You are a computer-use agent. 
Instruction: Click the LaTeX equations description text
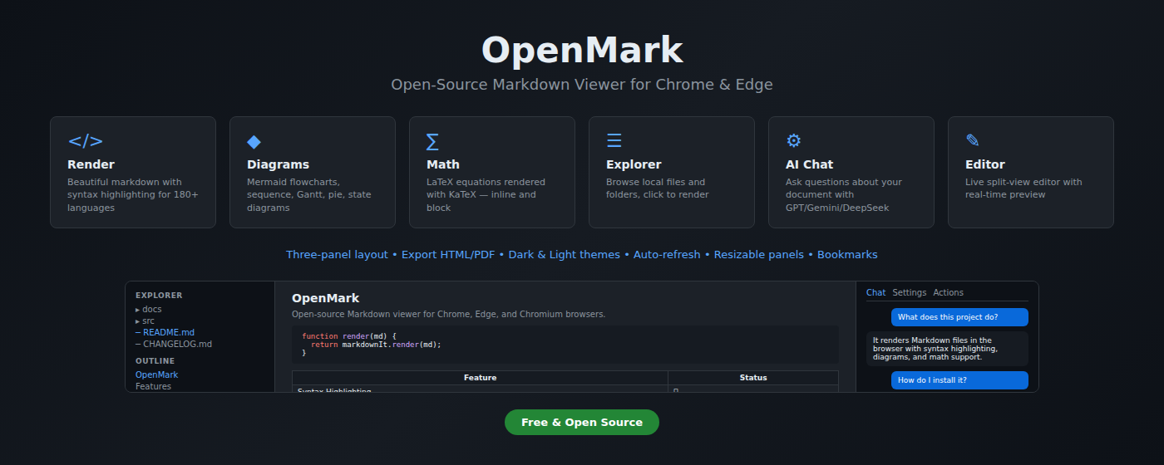pos(486,195)
